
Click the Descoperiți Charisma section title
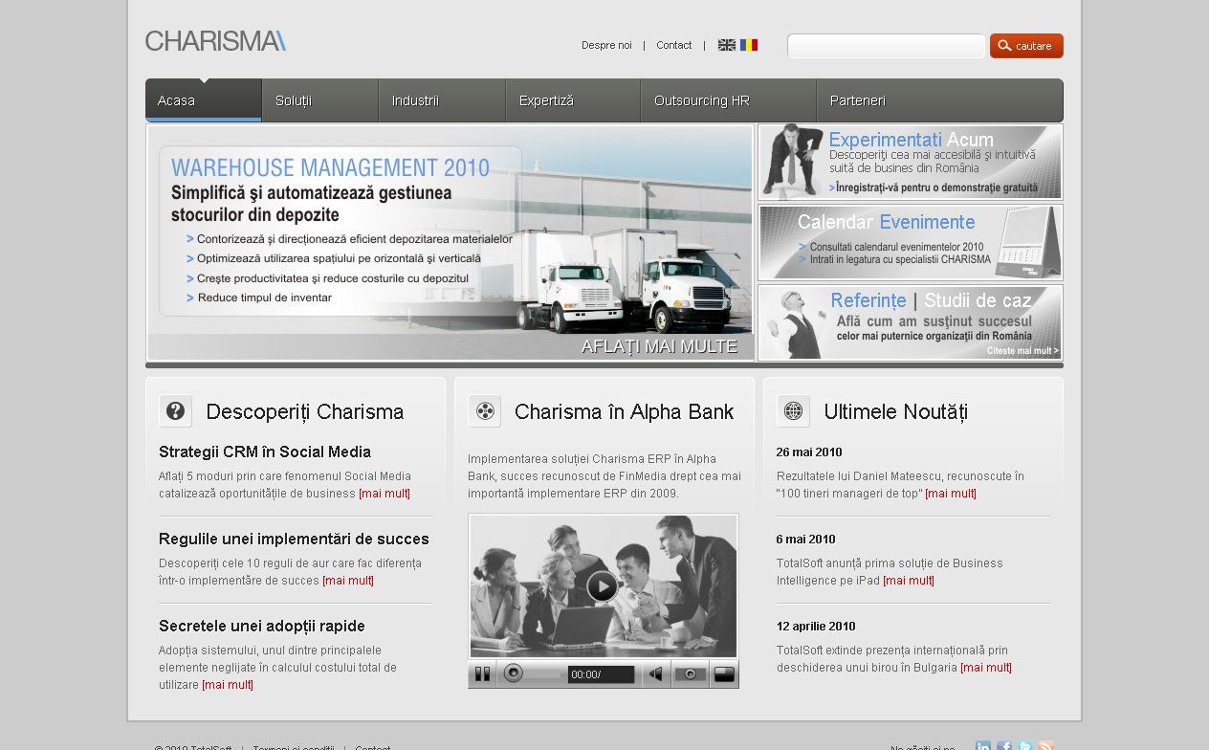pyautogui.click(x=305, y=412)
